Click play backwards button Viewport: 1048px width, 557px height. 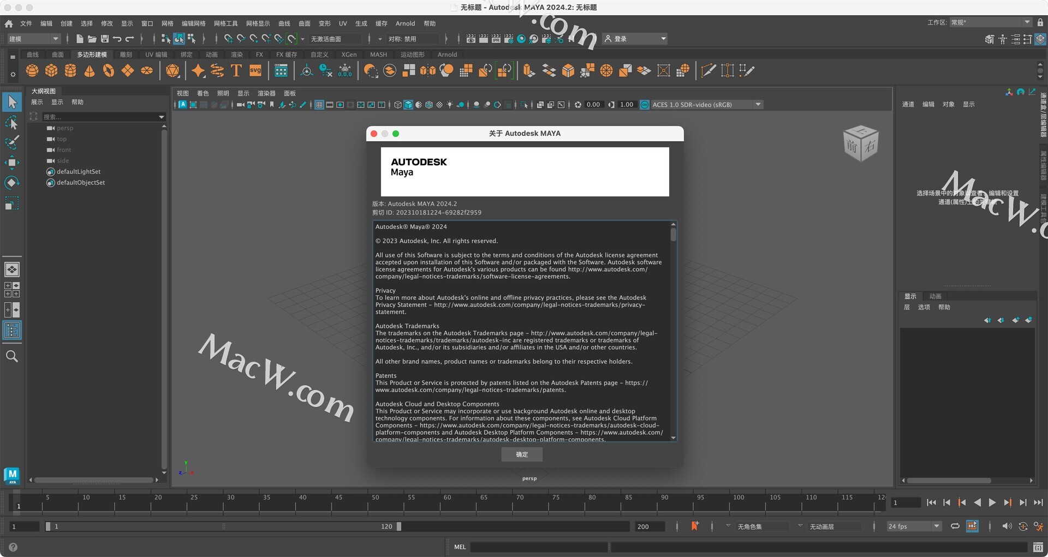[977, 502]
